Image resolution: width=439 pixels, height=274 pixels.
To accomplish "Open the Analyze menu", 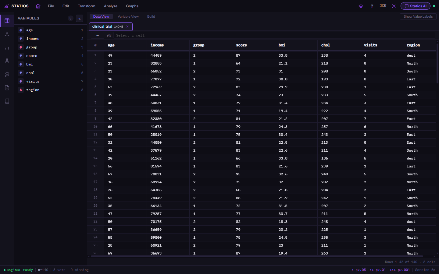I will (x=111, y=6).
